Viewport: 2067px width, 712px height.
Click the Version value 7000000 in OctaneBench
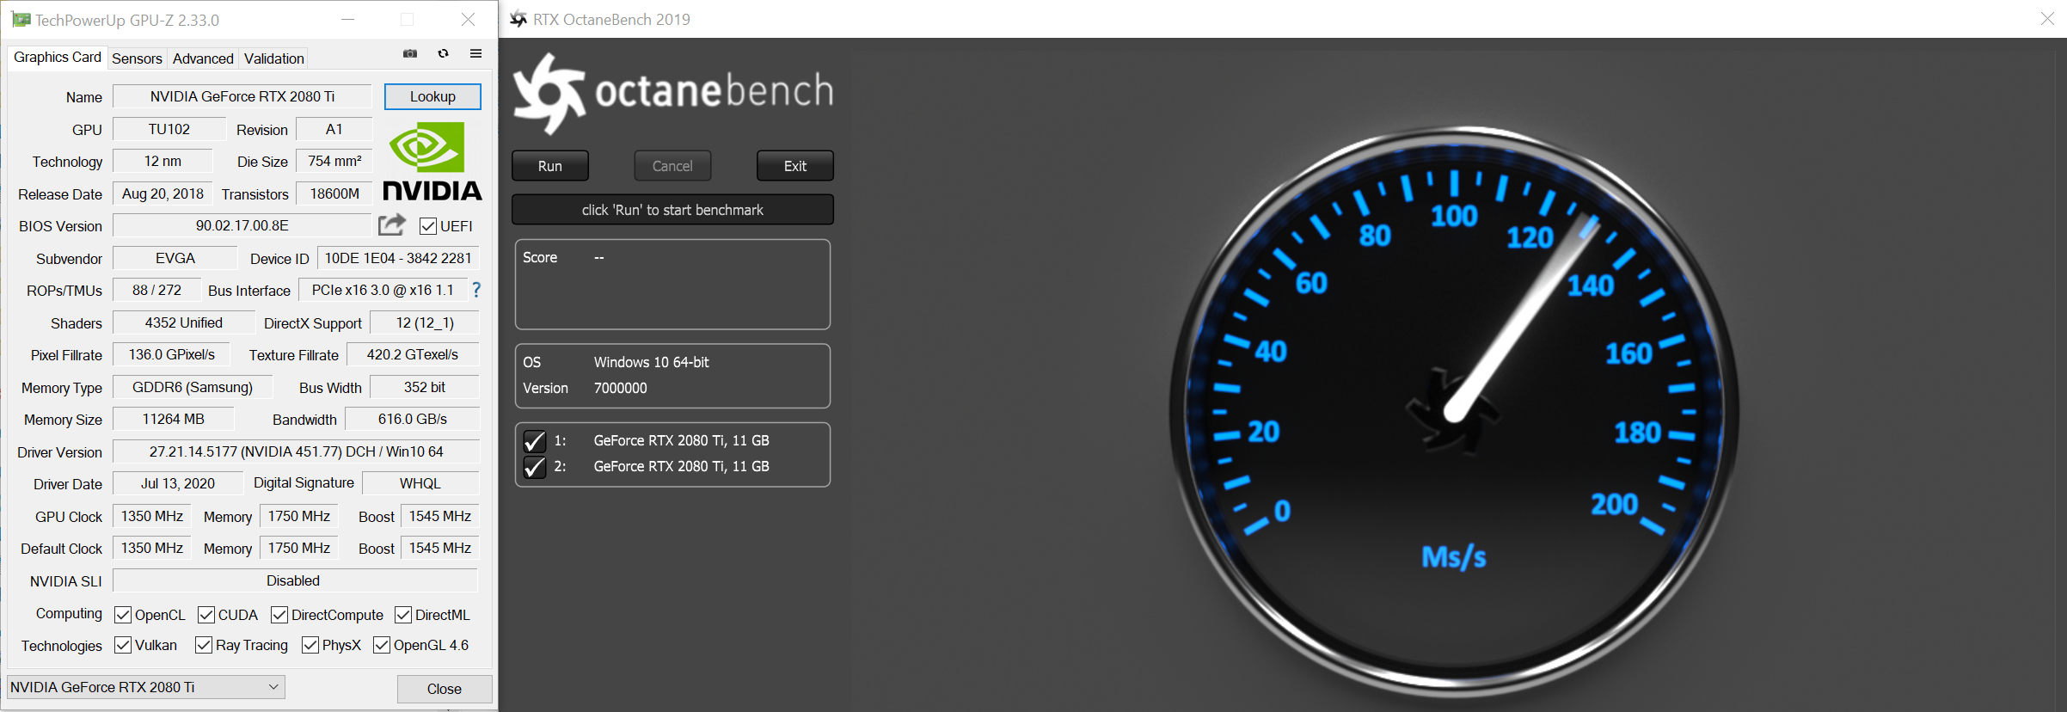point(621,388)
